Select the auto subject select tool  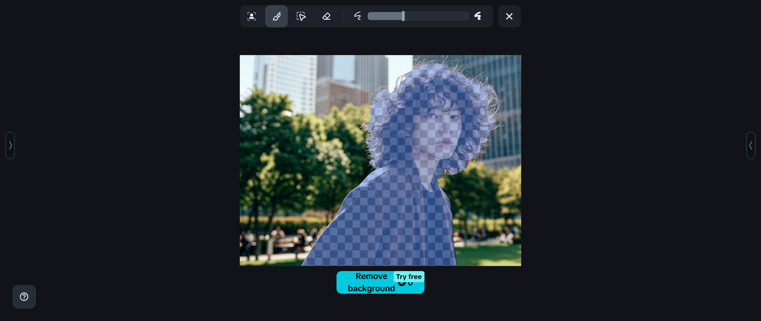[251, 16]
